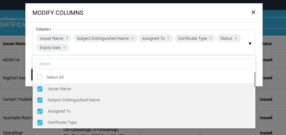Uncheck the Assigned To checkbox
This screenshot has height=135, width=286.
[x=40, y=111]
